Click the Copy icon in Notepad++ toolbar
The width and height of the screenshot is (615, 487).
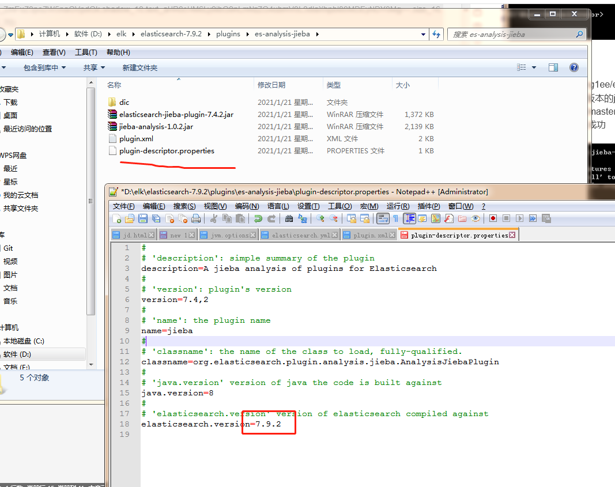[x=227, y=219]
